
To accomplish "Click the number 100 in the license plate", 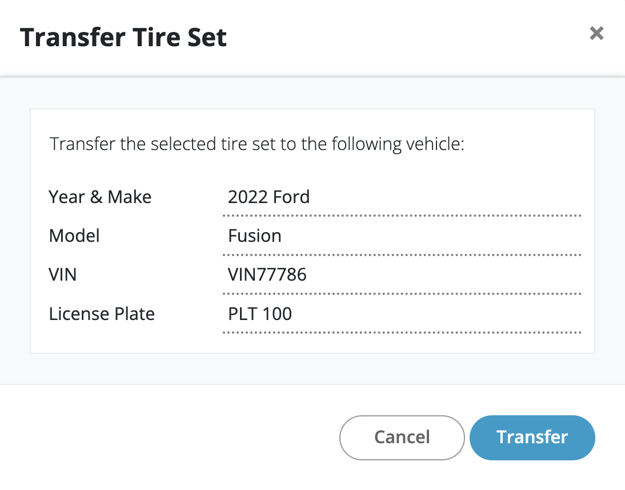I will [x=278, y=314].
